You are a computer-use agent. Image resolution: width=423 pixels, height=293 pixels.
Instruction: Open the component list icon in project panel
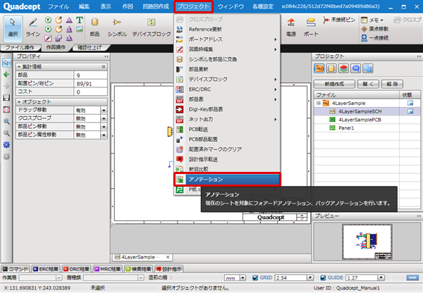pos(331,68)
